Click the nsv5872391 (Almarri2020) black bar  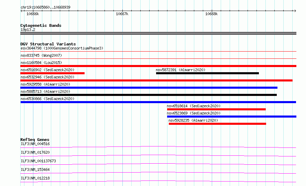click(x=207, y=73)
